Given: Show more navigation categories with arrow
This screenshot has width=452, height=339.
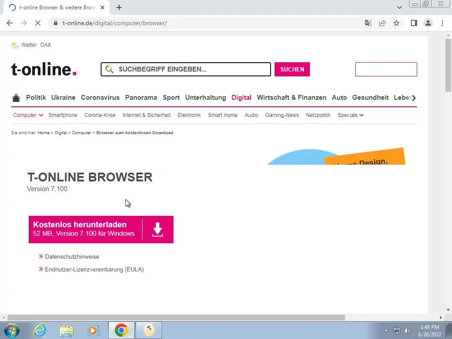Looking at the screenshot, I should pos(414,98).
